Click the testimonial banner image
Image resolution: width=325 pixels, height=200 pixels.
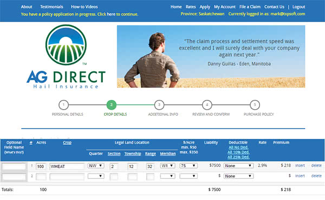[x=211, y=56]
